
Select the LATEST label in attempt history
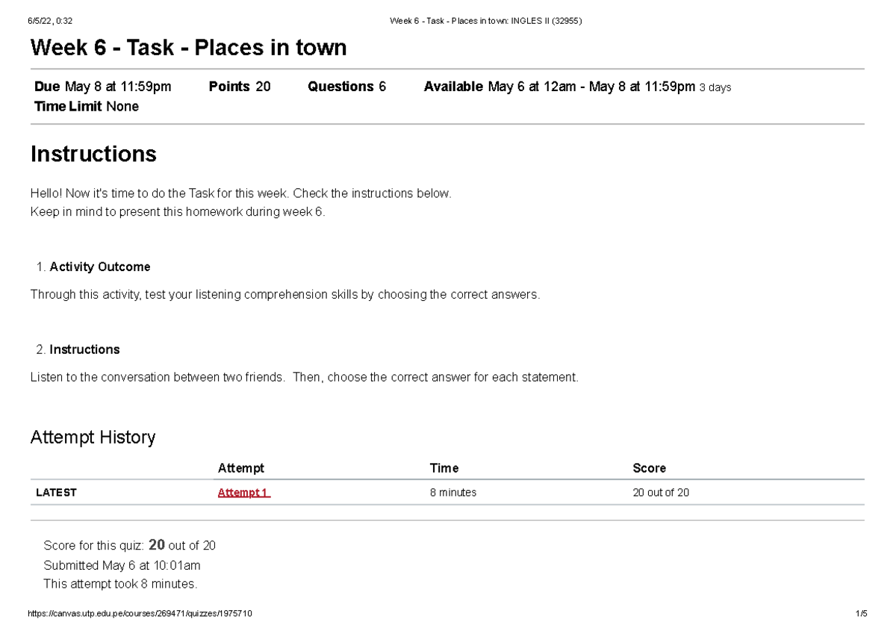(55, 492)
